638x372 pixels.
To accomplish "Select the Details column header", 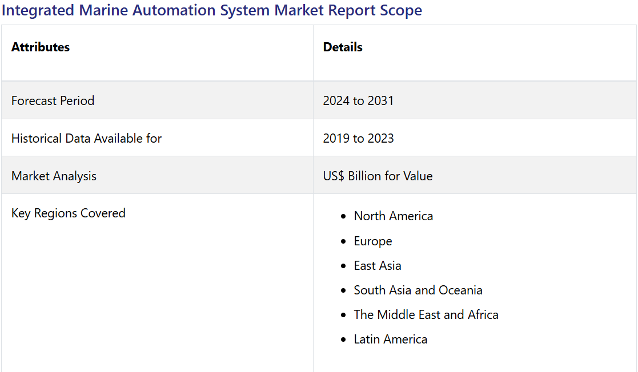I will tap(343, 47).
